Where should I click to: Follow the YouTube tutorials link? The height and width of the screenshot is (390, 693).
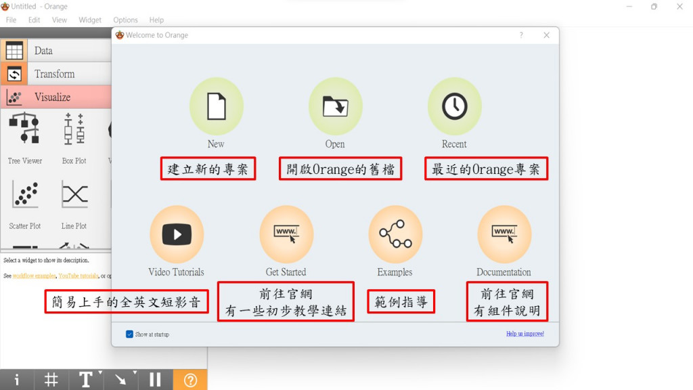(79, 276)
